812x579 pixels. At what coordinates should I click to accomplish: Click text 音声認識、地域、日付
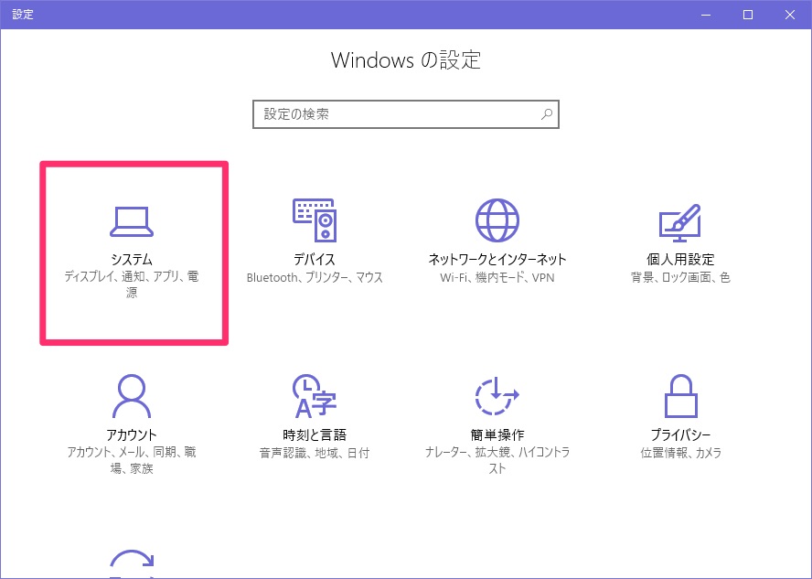point(315,453)
